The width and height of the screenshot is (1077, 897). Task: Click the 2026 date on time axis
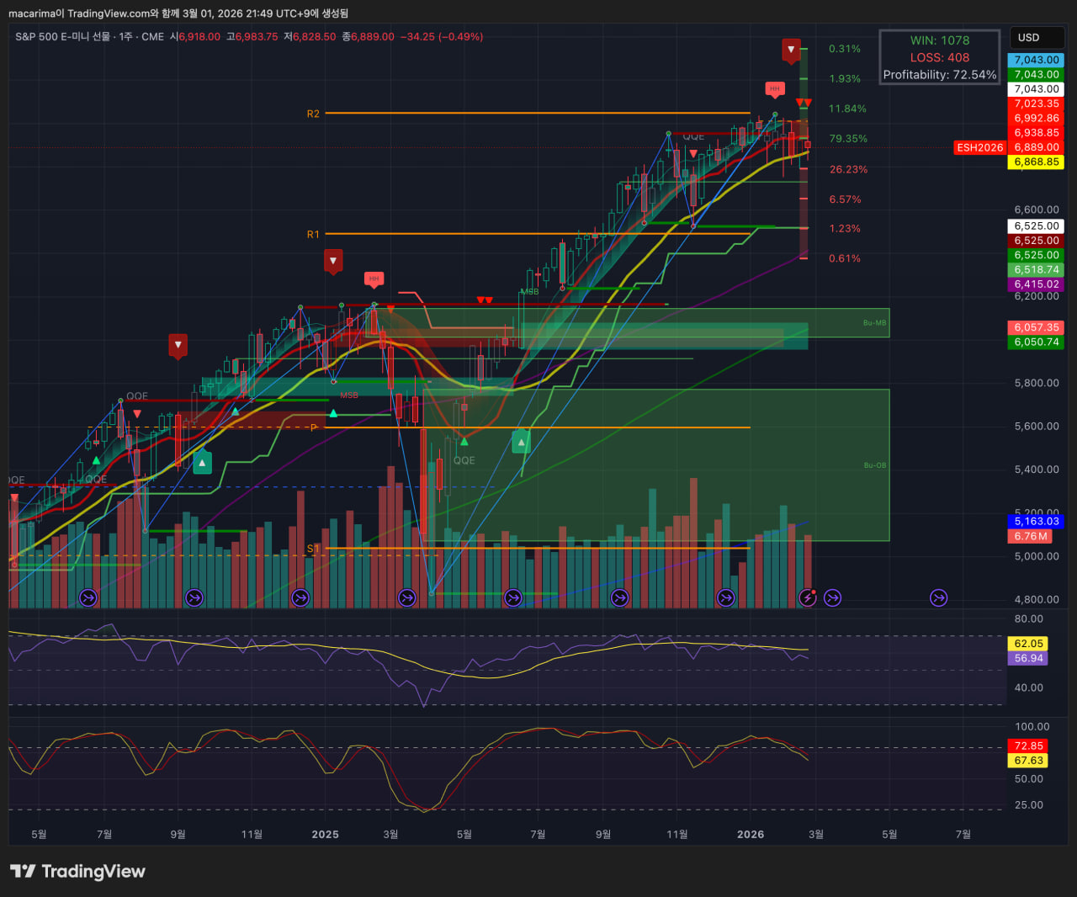coord(750,834)
